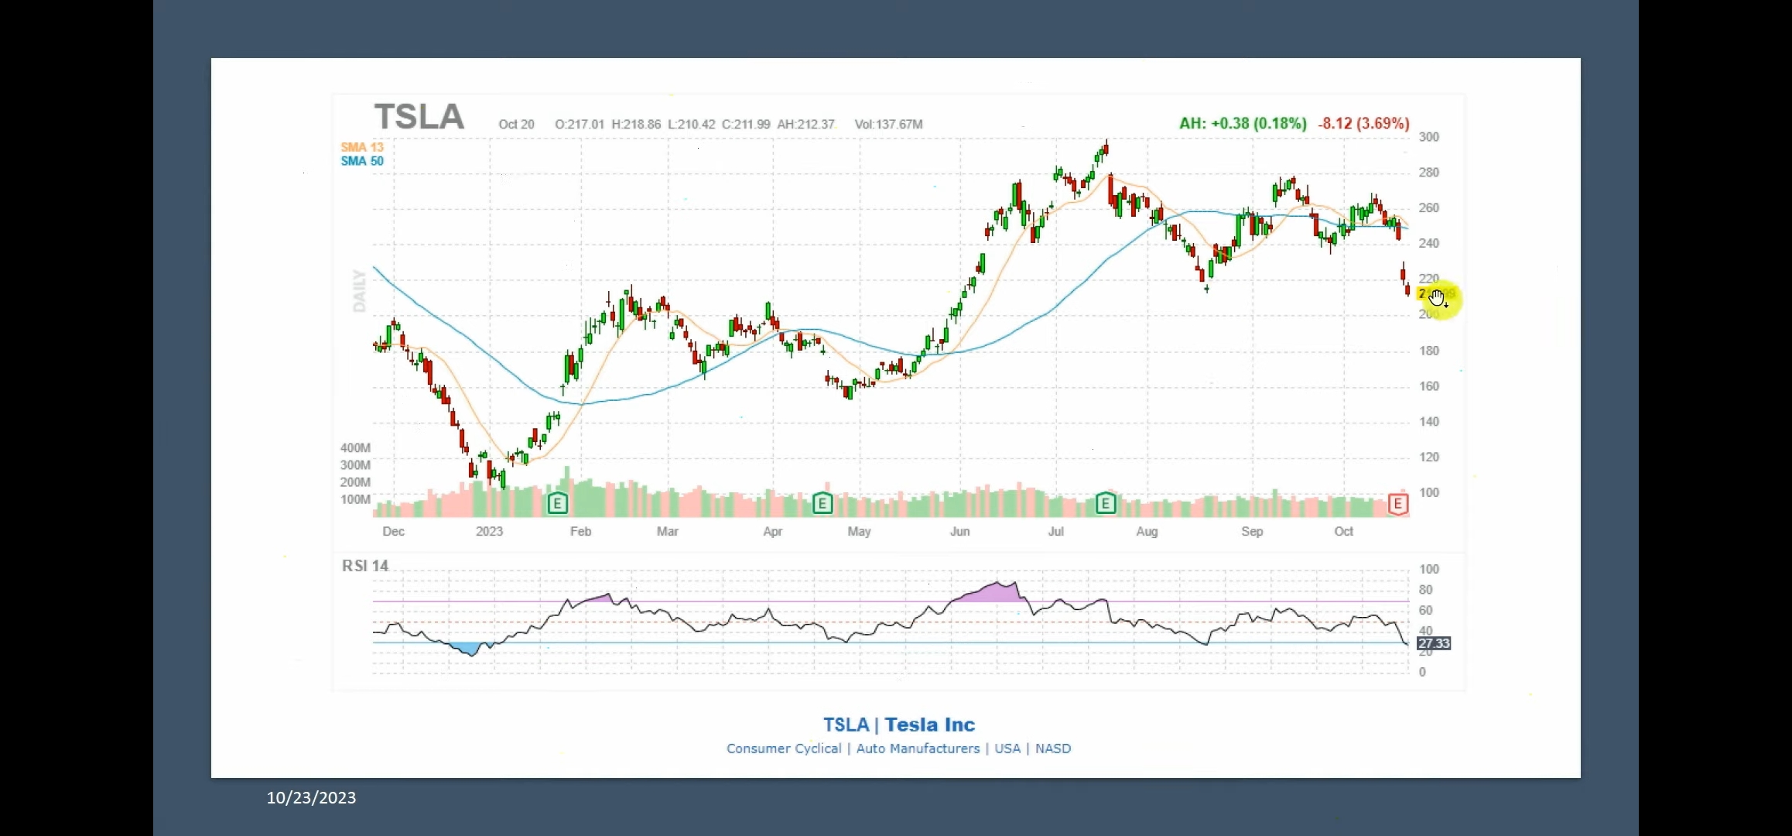Screen dimensions: 1792x836
Task: Open the Auto Manufacturers industry link
Action: (x=918, y=749)
